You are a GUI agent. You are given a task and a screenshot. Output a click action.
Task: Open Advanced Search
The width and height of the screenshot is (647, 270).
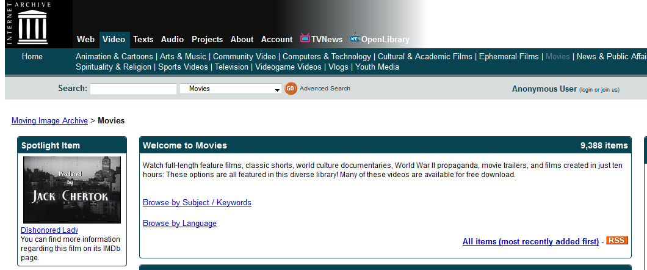coord(325,89)
